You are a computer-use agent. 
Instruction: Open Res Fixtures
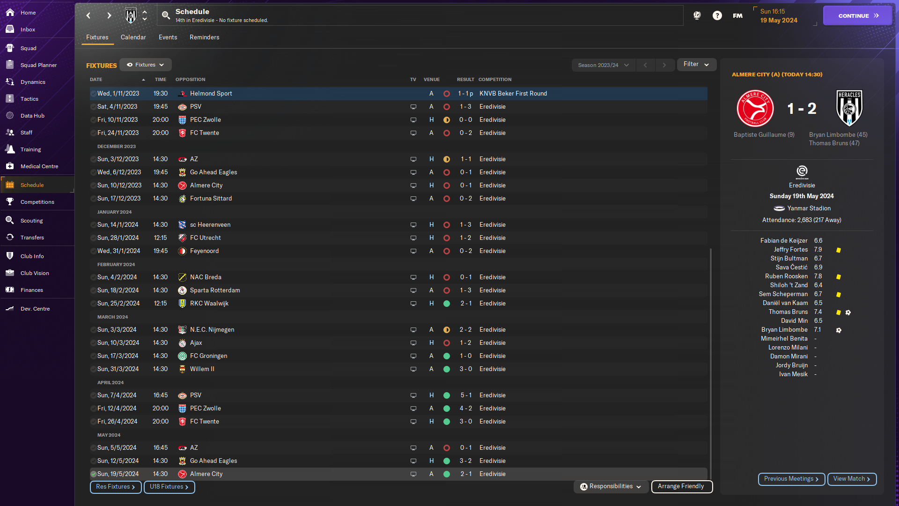(116, 487)
